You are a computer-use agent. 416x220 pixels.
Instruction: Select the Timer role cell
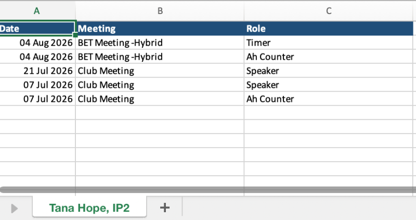329,43
